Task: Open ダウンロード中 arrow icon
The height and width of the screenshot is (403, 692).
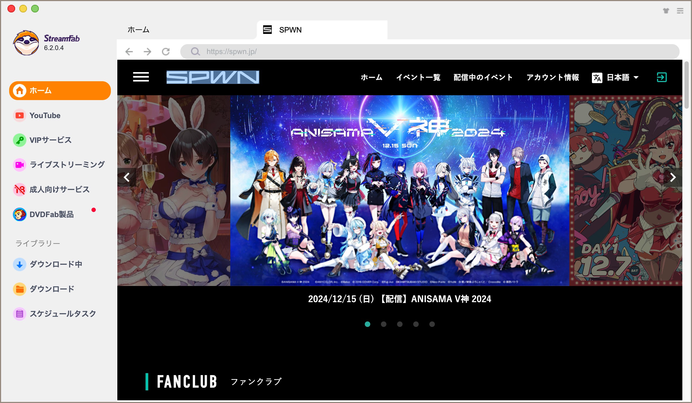Action: pyautogui.click(x=19, y=264)
